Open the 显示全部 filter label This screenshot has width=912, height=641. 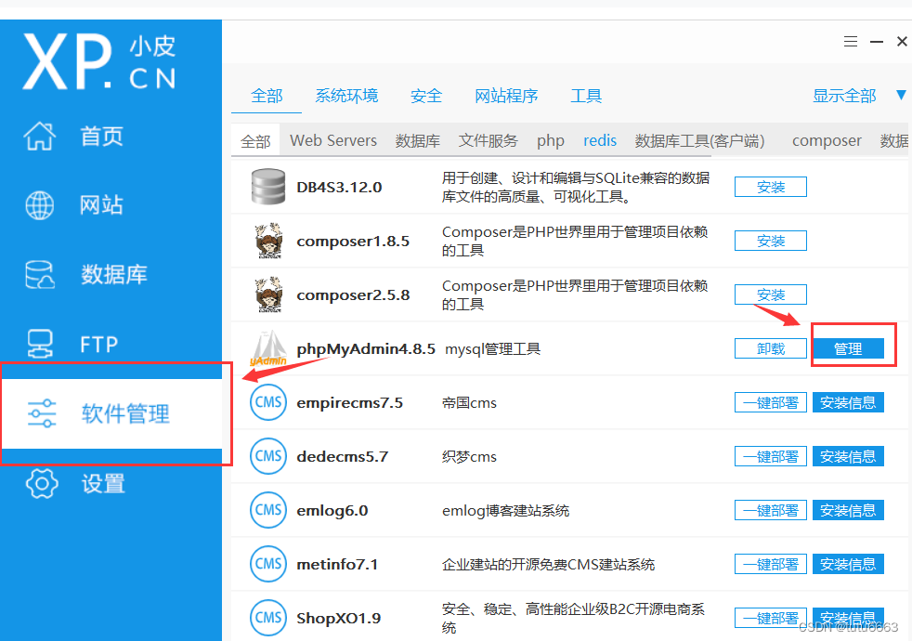(x=844, y=96)
